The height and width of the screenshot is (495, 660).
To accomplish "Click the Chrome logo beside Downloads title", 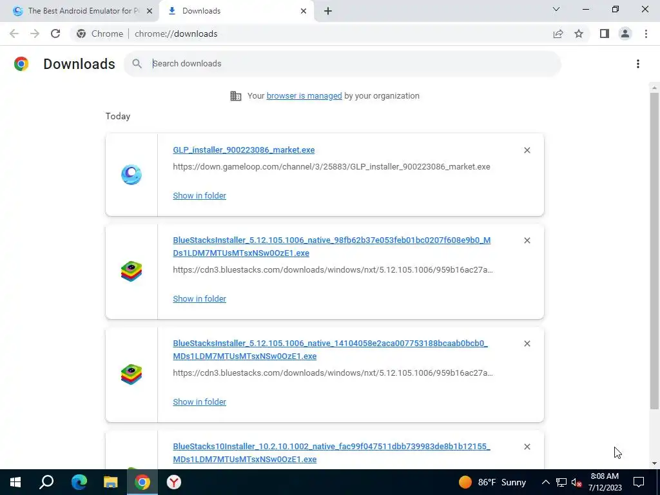I will pyautogui.click(x=21, y=64).
